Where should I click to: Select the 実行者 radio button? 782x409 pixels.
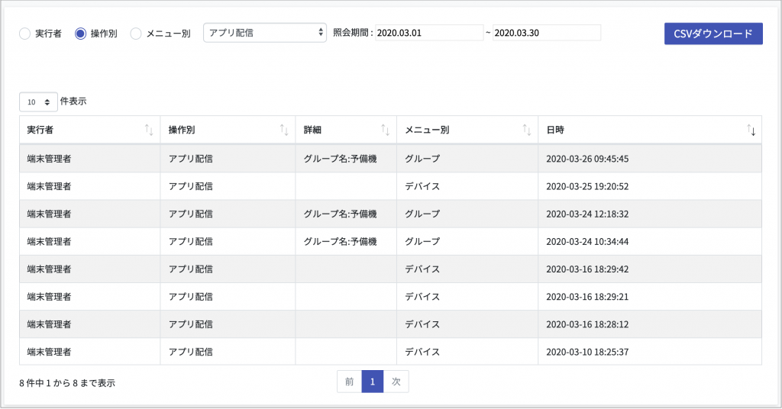click(x=25, y=34)
